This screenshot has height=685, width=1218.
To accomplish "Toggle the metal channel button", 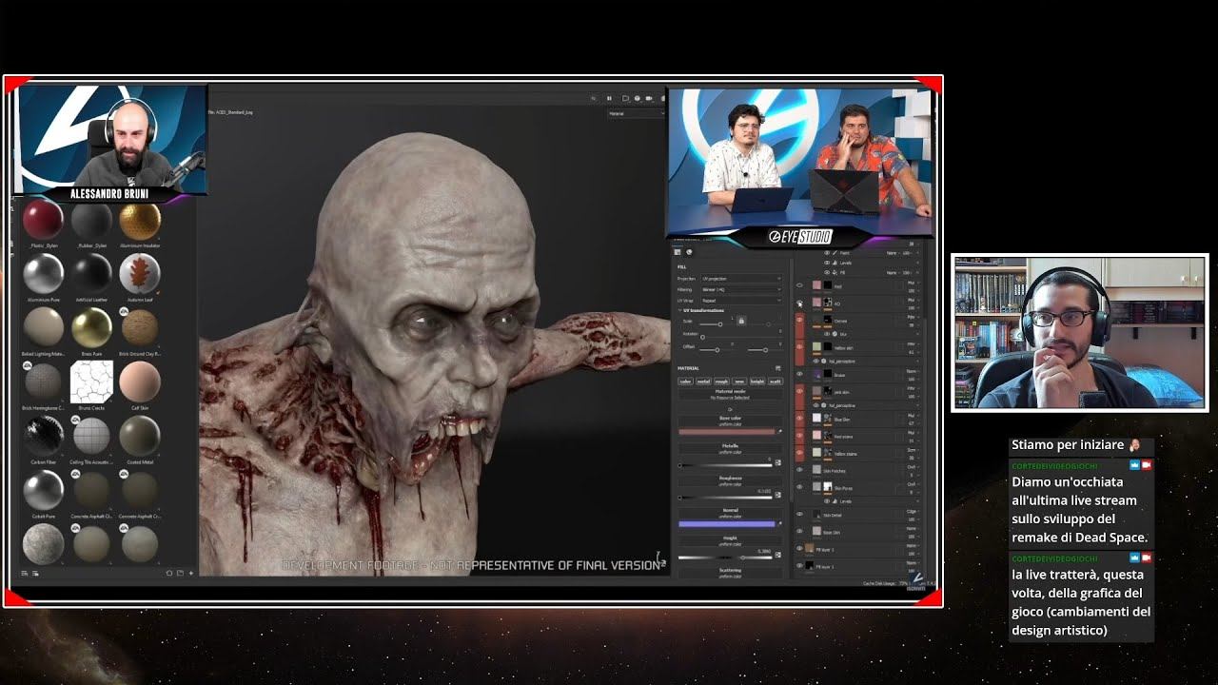I will (x=703, y=382).
